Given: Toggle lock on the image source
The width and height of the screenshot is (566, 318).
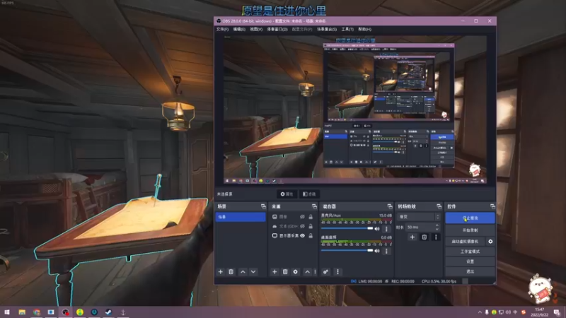Looking at the screenshot, I should click(311, 217).
